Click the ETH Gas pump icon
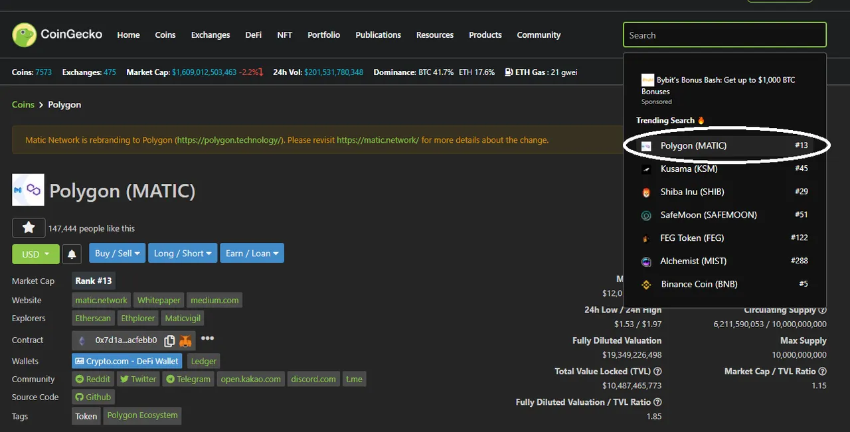Viewport: 850px width, 432px height. pyautogui.click(x=509, y=72)
